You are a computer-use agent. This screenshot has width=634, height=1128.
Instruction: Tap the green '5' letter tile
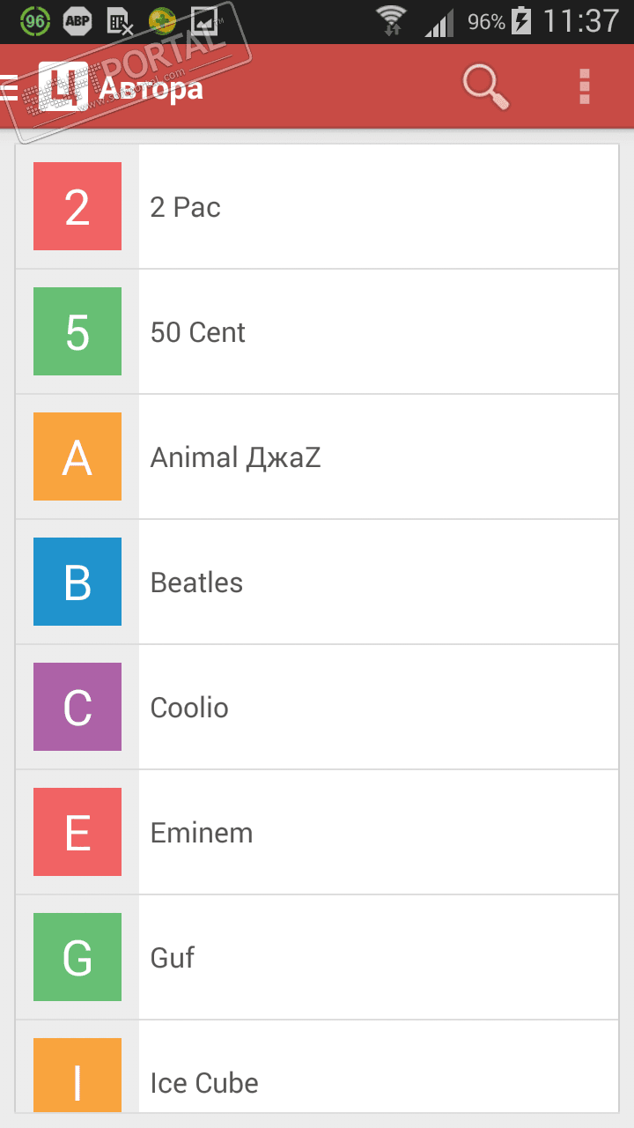point(77,331)
